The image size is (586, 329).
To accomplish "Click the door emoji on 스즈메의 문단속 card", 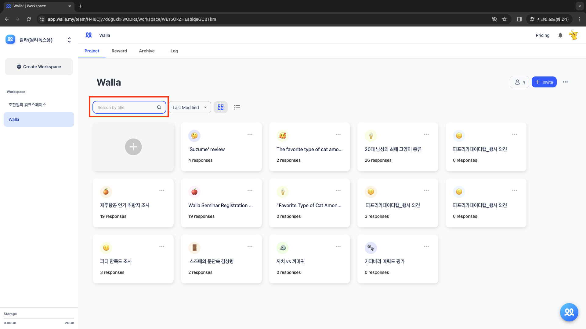I will pos(194,248).
